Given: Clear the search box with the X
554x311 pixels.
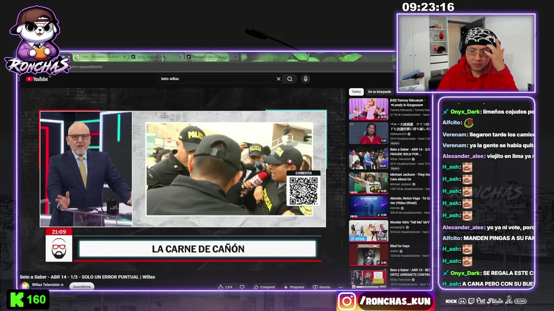Looking at the screenshot, I should 278,79.
